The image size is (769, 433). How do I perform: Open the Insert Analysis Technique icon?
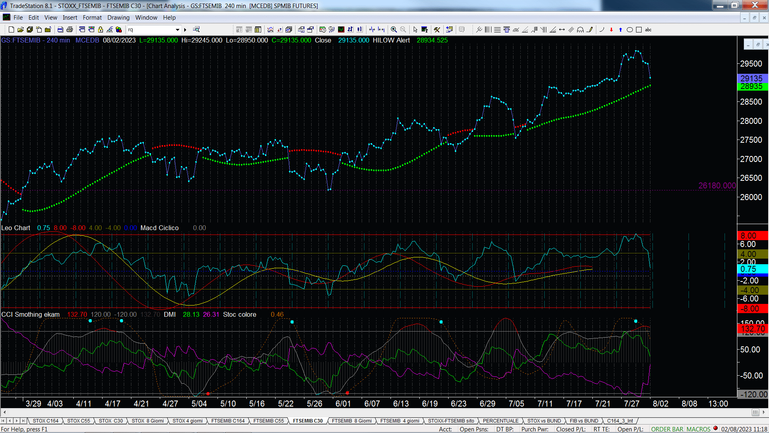(270, 30)
